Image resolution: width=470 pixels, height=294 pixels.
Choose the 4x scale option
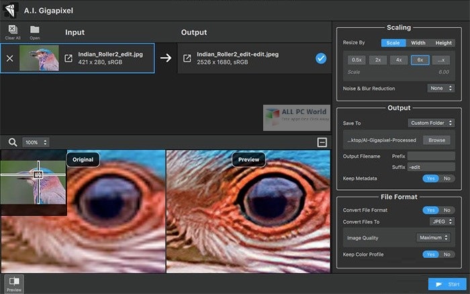(x=399, y=60)
